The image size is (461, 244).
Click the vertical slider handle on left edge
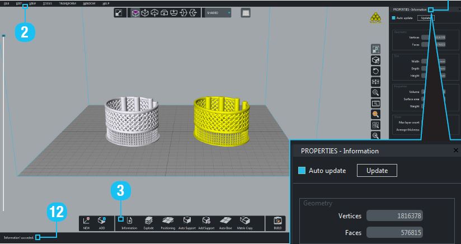tap(3, 36)
